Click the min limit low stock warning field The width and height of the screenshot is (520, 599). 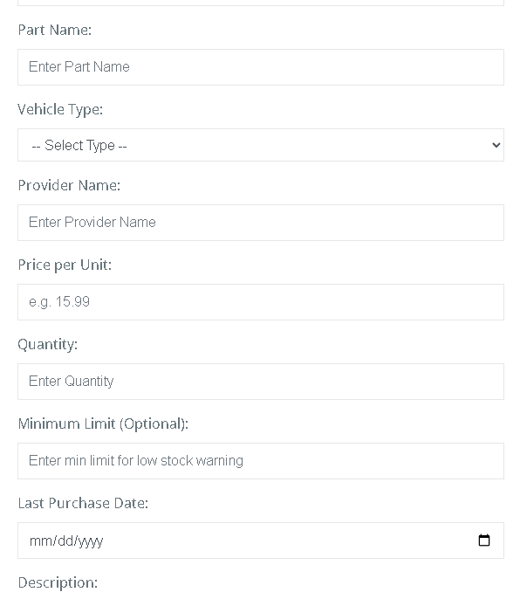coord(261,461)
